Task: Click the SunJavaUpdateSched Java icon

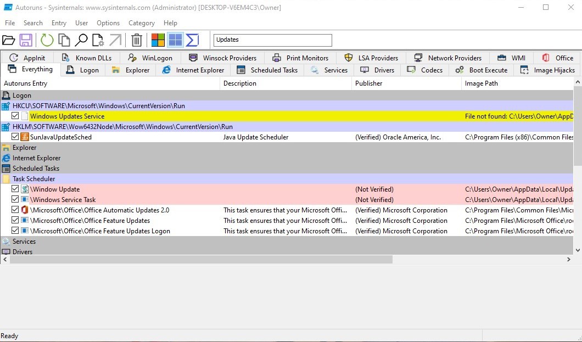Action: tap(25, 137)
